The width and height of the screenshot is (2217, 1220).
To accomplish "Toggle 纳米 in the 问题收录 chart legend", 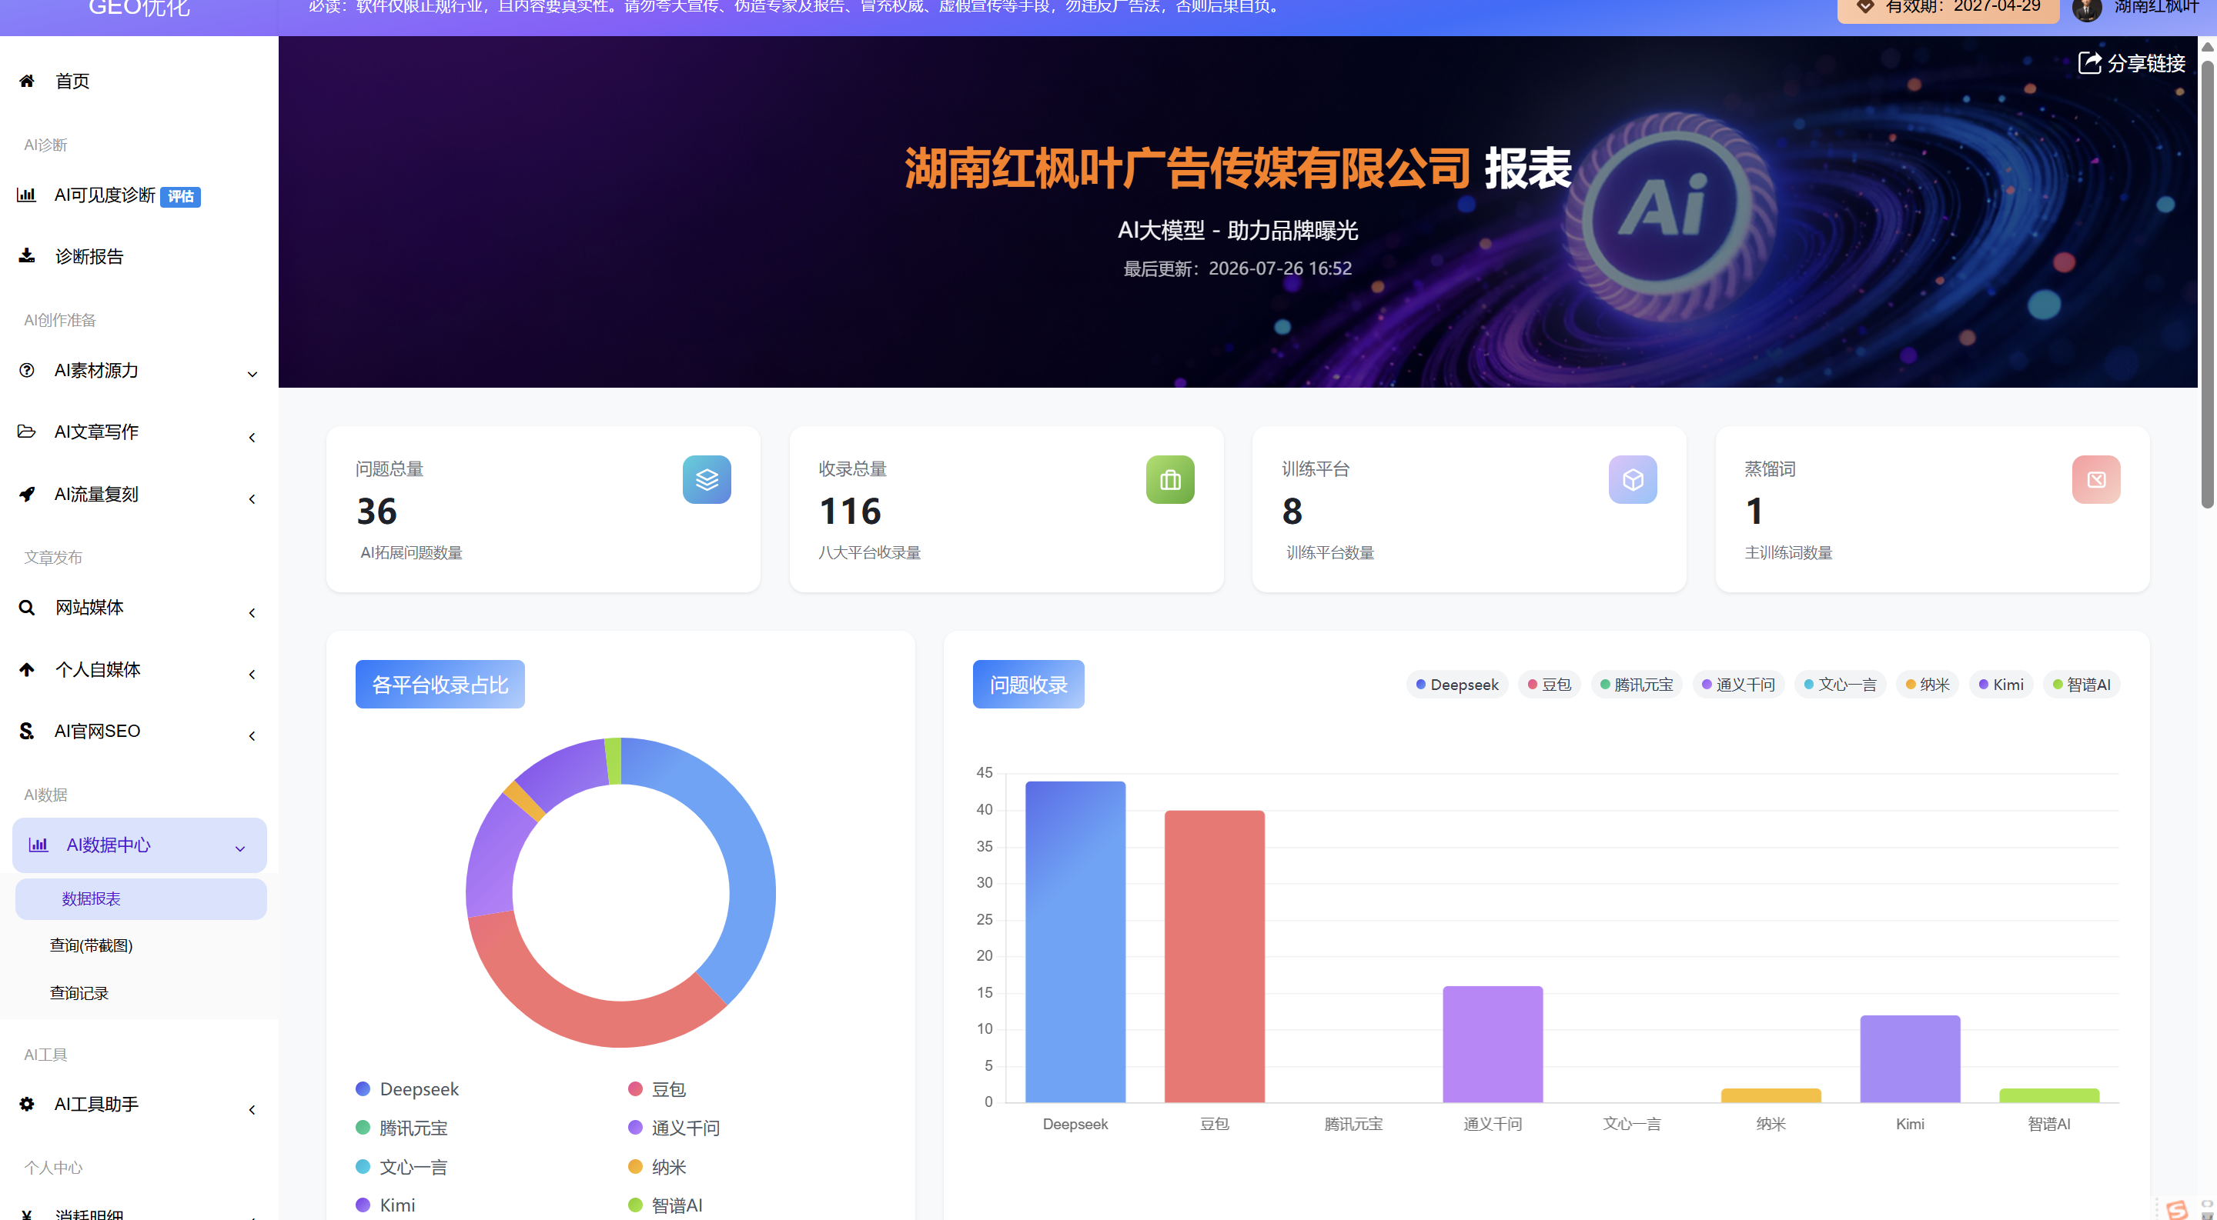I will pos(1928,685).
